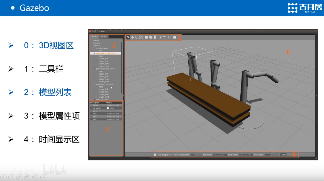Toggle the is_static checkbox
This screenshot has height=181, width=324.
(x=108, y=108)
